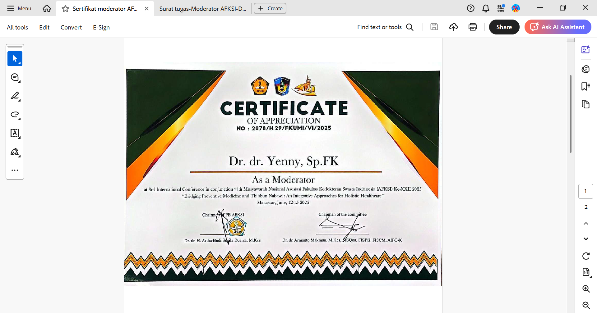
Task: Choose the Highlight pen tool
Action: click(x=15, y=96)
